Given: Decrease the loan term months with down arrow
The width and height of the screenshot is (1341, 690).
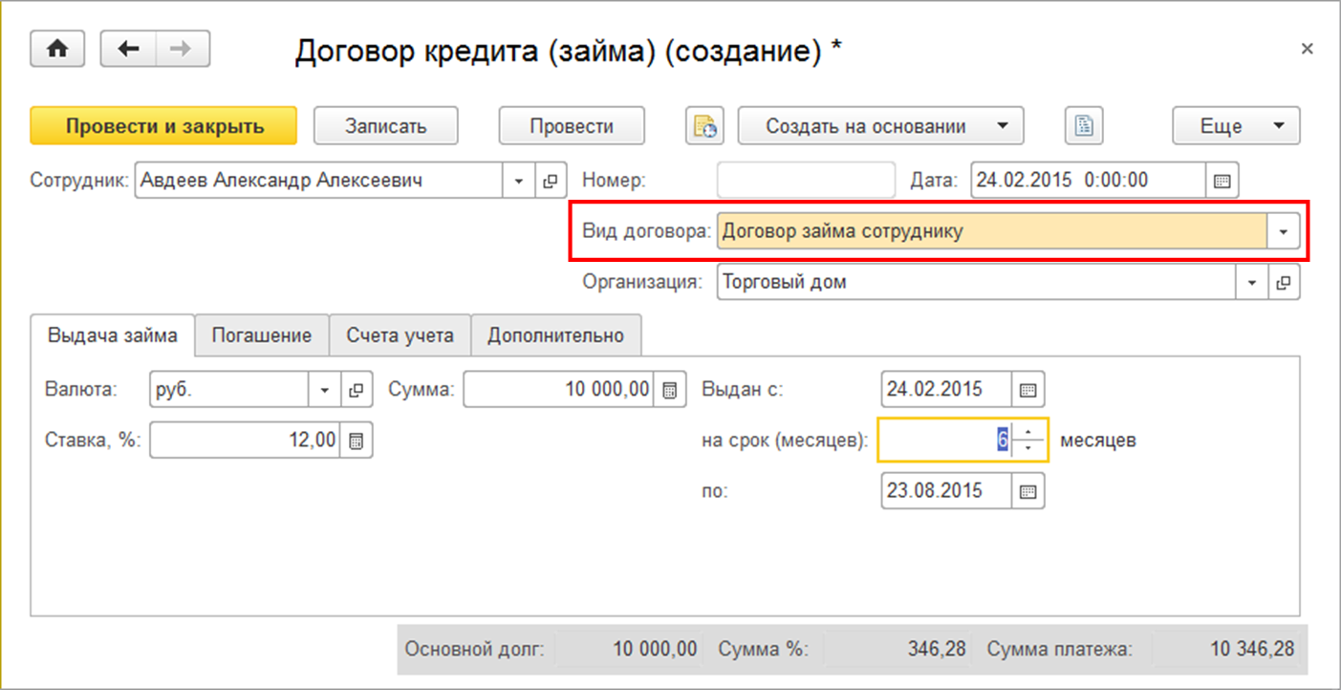Looking at the screenshot, I should tap(1027, 448).
